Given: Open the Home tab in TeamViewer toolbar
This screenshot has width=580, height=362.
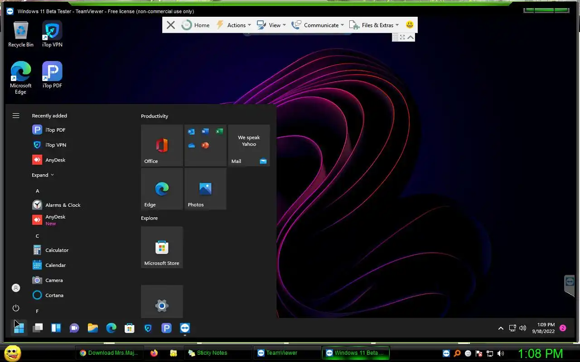Looking at the screenshot, I should pyautogui.click(x=196, y=25).
